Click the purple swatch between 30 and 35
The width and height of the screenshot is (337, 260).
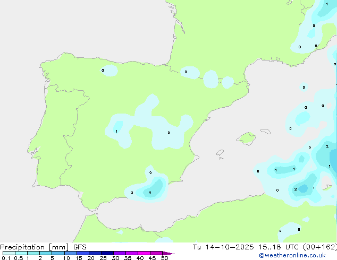(x=120, y=253)
